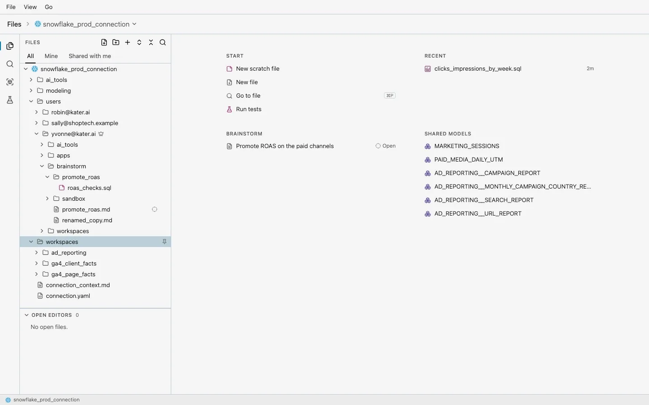Open the AD_REPORTING__SEARCH_REPORT shared model
649x405 pixels.
[484, 200]
